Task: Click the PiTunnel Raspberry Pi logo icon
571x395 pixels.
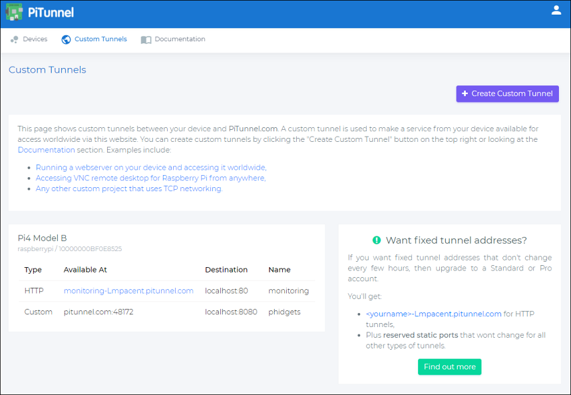Action: pyautogui.click(x=14, y=12)
